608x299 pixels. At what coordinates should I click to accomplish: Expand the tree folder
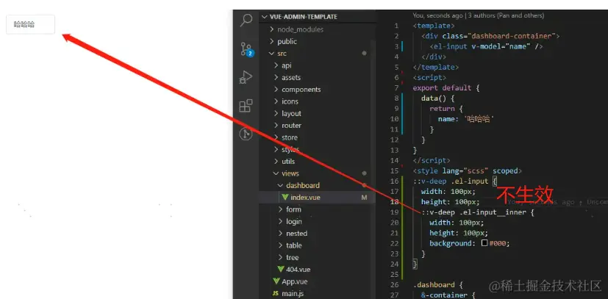pos(281,257)
